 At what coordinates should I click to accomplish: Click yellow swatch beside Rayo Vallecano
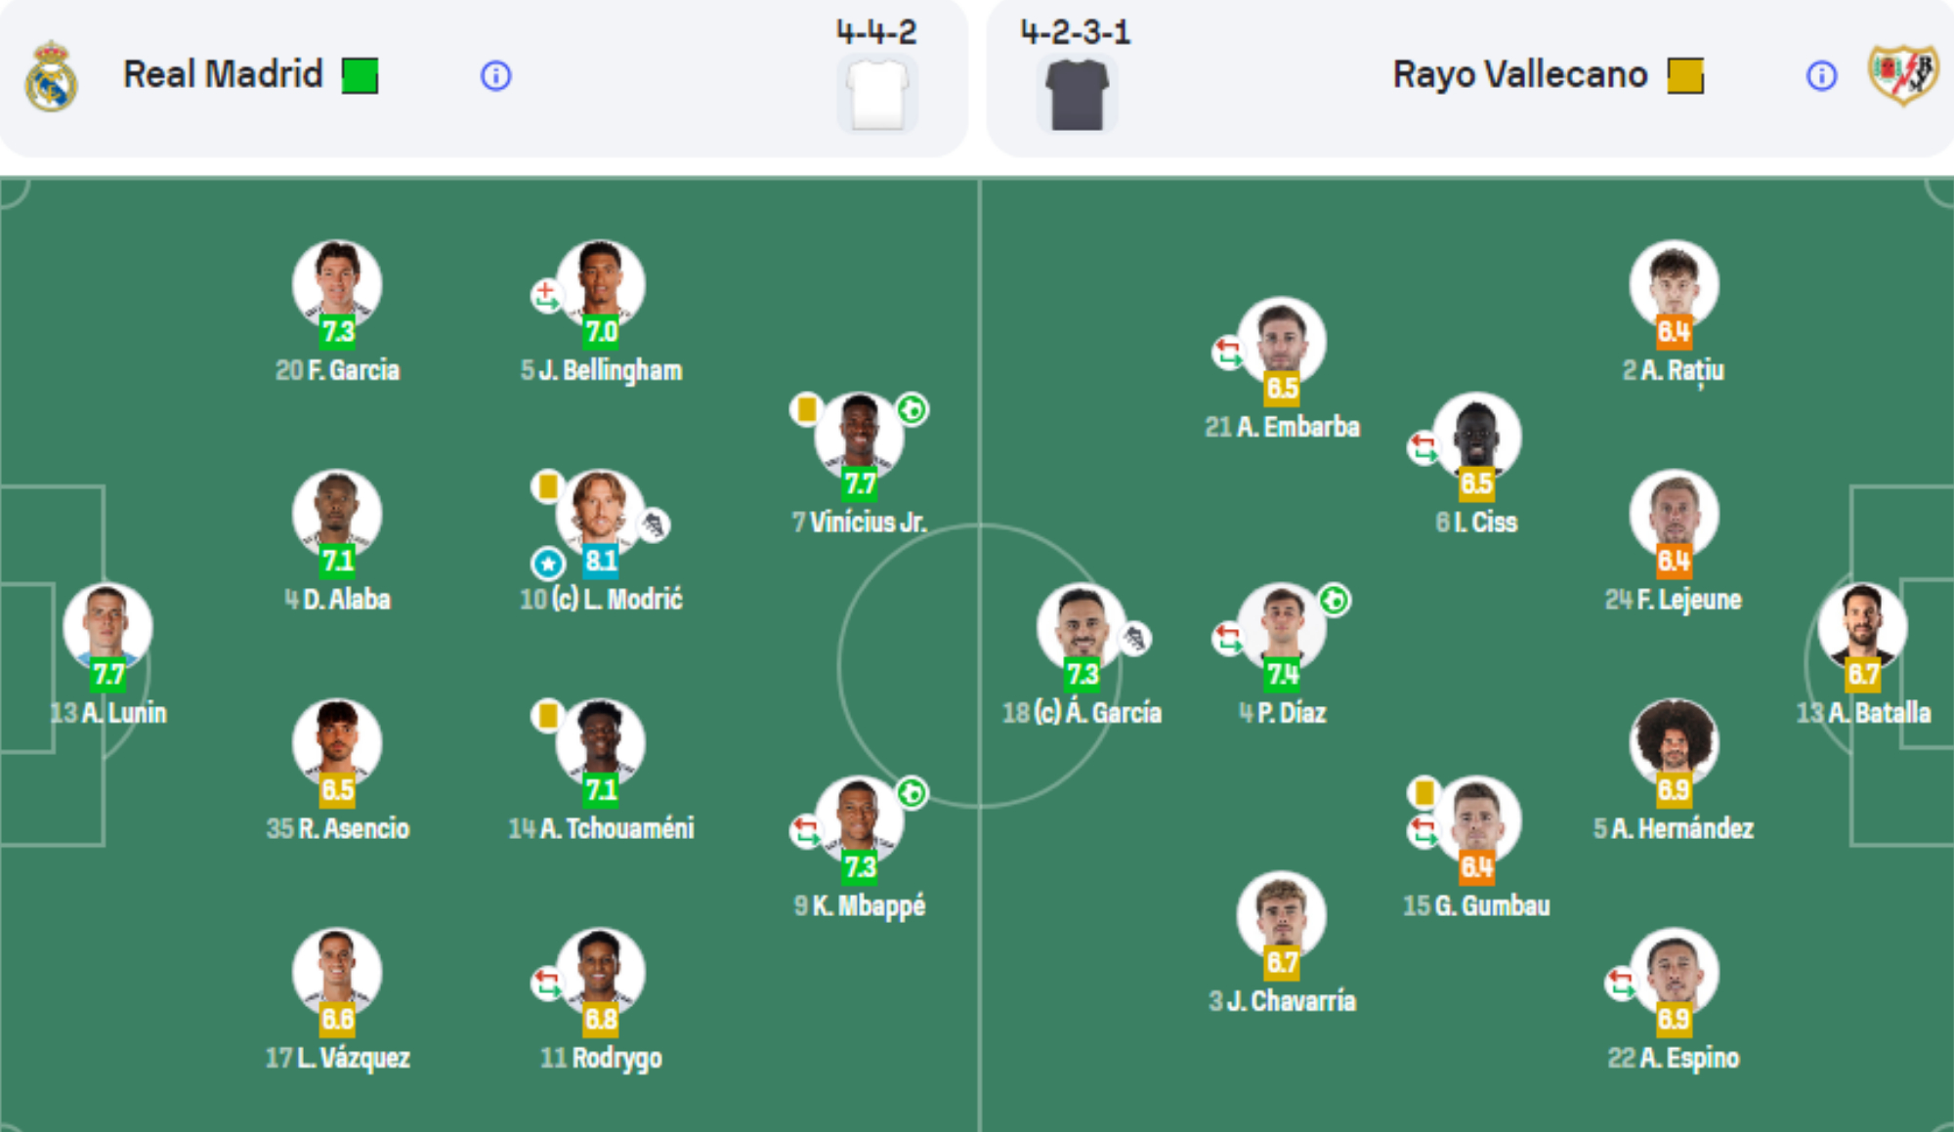pos(1685,75)
